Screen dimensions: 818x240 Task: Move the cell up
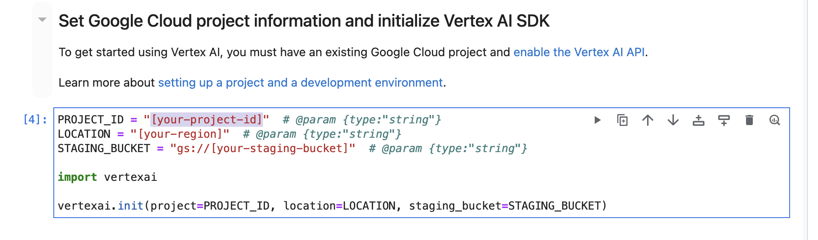point(648,120)
